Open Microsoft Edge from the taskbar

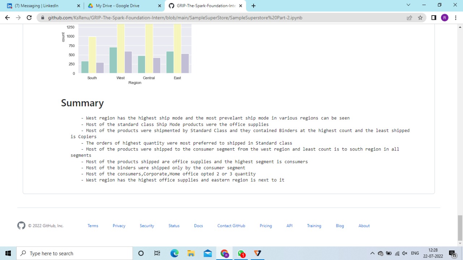(174, 253)
